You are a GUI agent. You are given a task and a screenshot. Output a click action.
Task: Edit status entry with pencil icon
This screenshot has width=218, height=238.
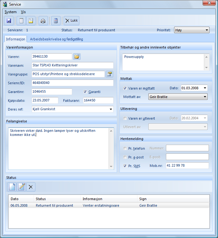[21, 187]
